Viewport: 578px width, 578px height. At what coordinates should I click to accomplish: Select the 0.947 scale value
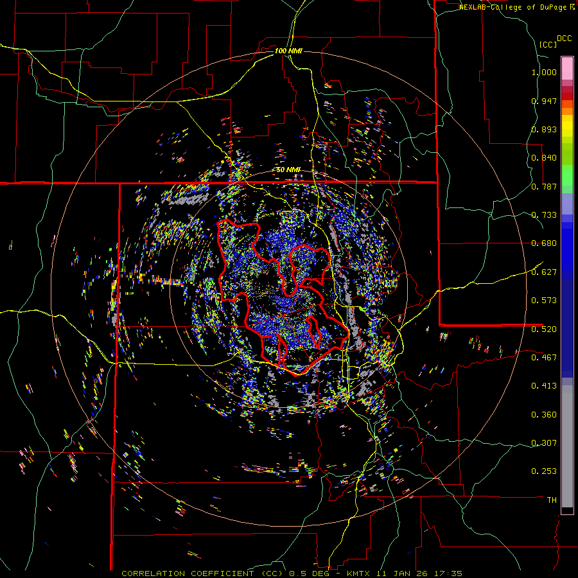click(544, 101)
